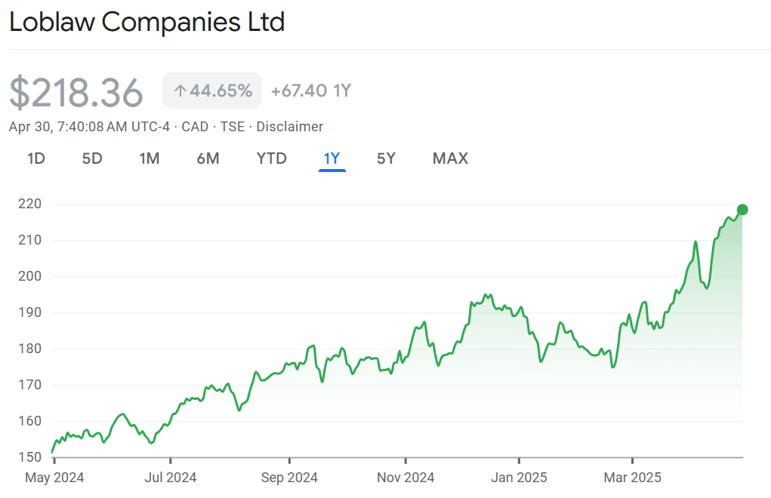Click the May 2024 axis label
This screenshot has height=498, width=771.
pos(54,478)
